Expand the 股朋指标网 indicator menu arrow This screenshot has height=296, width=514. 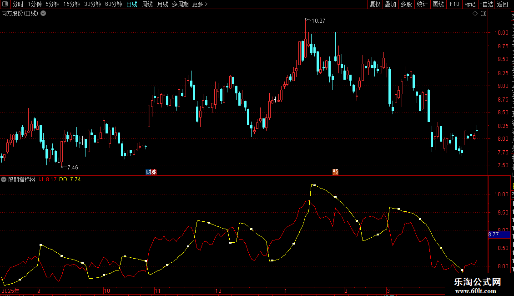tap(4, 179)
